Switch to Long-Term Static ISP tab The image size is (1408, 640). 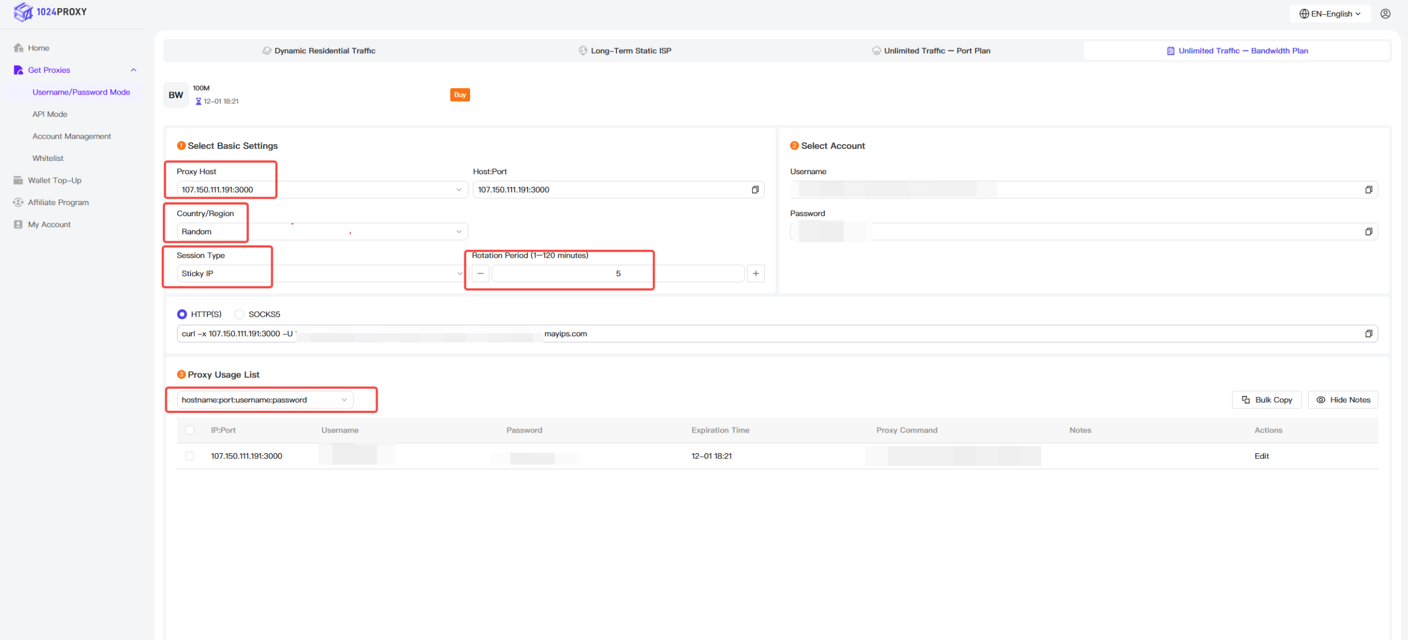coord(625,50)
